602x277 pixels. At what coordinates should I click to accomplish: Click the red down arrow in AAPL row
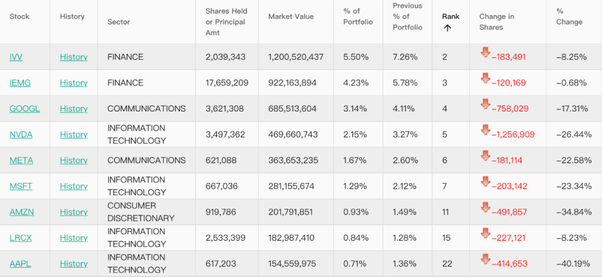486,259
